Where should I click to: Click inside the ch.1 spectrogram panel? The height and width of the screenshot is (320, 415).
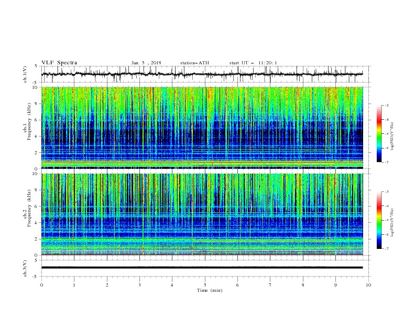[202, 128]
